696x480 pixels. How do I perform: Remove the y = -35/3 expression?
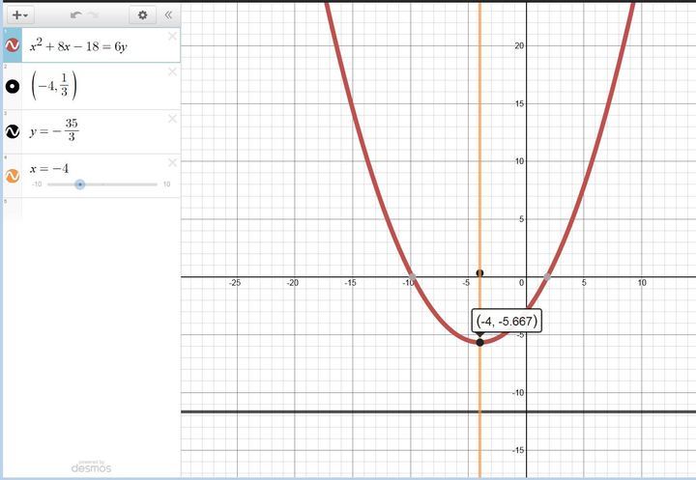[x=172, y=119]
